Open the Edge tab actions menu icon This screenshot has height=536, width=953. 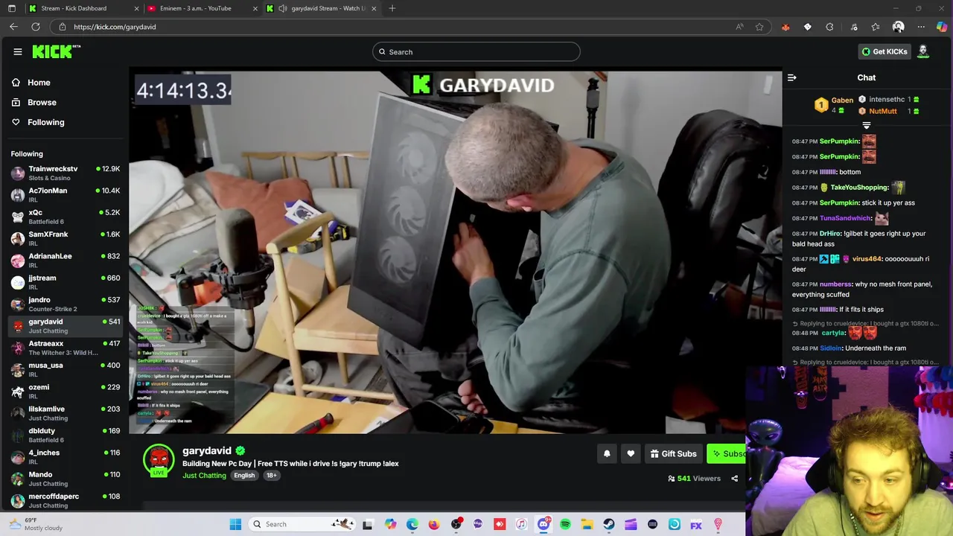pos(12,8)
